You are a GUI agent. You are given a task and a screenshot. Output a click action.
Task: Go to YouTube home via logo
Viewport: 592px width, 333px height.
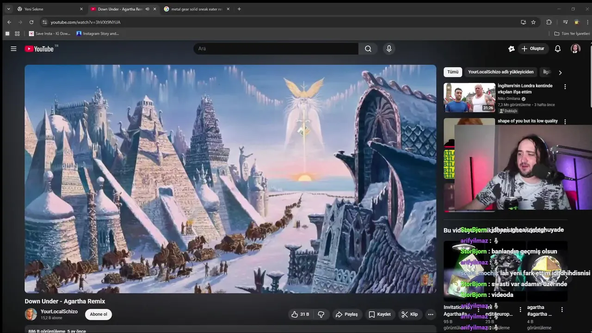[39, 49]
